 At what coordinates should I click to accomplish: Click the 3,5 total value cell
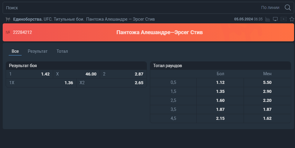pos(173,110)
